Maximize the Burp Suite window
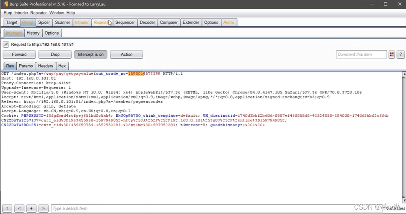The width and height of the screenshot is (406, 214). [x=386, y=4]
